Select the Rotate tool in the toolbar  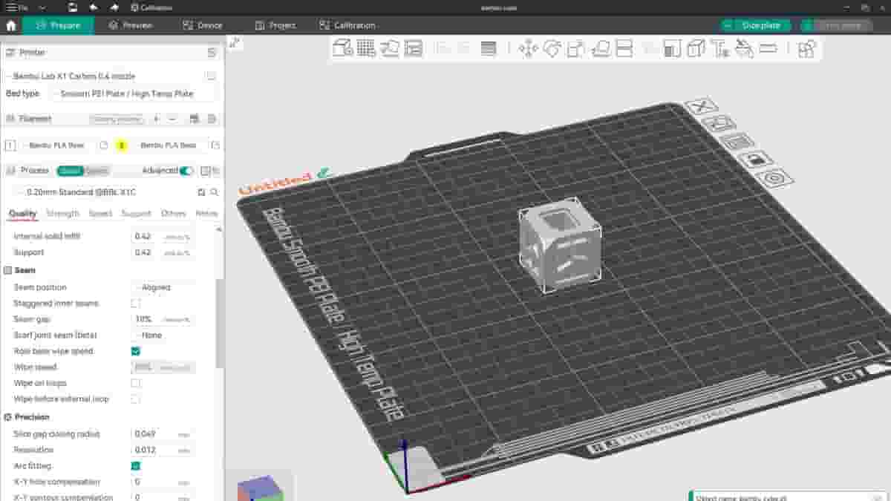tap(551, 49)
